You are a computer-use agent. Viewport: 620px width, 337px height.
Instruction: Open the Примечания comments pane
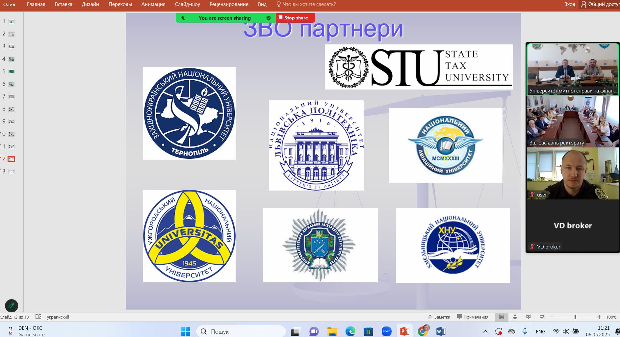coord(473,317)
